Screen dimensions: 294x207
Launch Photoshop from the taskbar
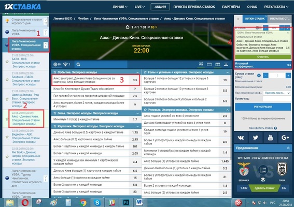point(126,202)
